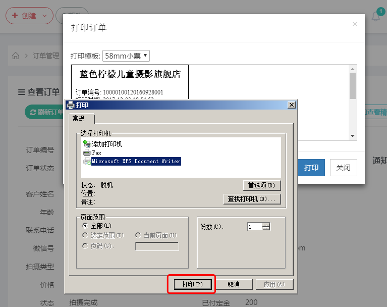Click 查找打印机(D)... button
This screenshot has height=307, width=387.
[252, 199]
